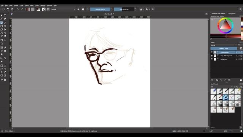Reload the original brush preset

88,9
